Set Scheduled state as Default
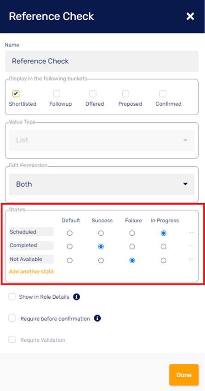 click(x=70, y=233)
